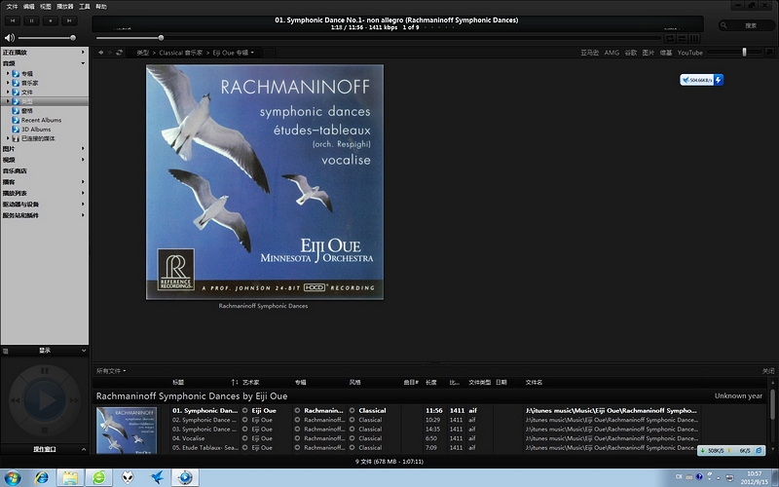Open the 谷歌 lookup link
Screen dimensions: 779x487
pyautogui.click(x=630, y=53)
